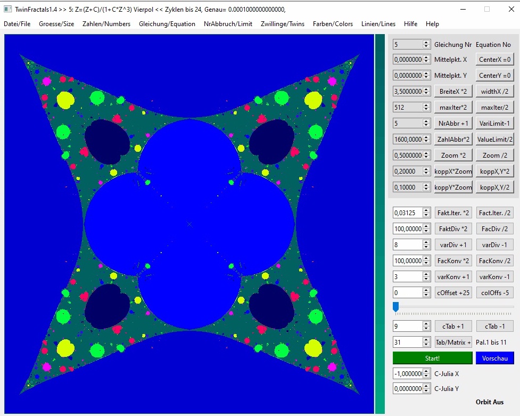
Task: Click the BreiteX 3,5000000 input field
Action: click(408, 91)
